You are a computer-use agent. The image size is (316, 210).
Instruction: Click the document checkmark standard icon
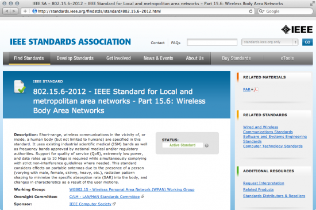(x=20, y=87)
